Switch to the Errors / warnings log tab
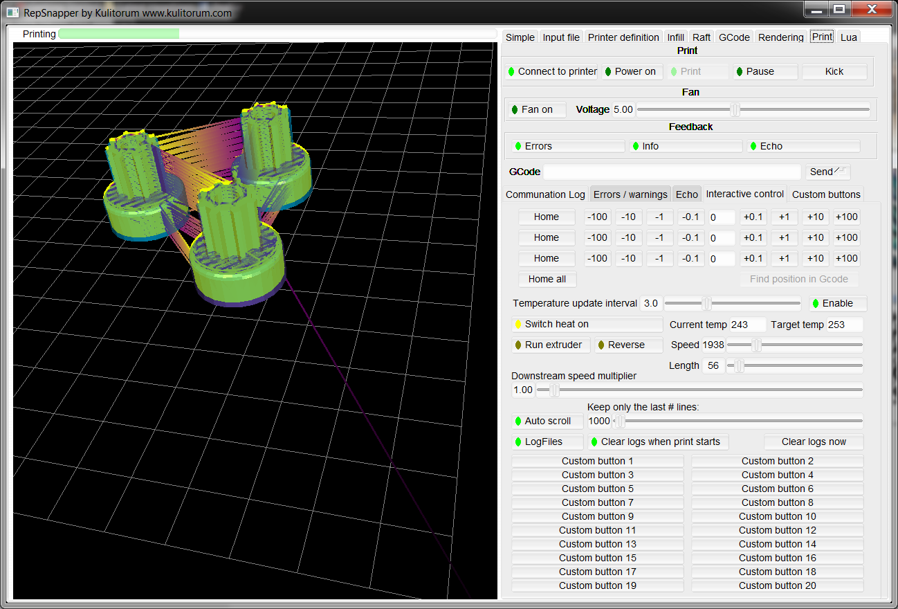Image resolution: width=898 pixels, height=609 pixels. [630, 194]
